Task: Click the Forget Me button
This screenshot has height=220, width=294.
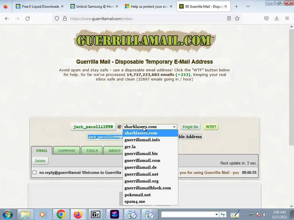Action: click(190, 127)
